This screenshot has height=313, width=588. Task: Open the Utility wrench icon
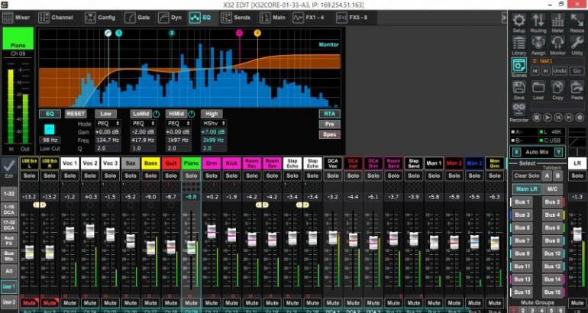pos(577,43)
